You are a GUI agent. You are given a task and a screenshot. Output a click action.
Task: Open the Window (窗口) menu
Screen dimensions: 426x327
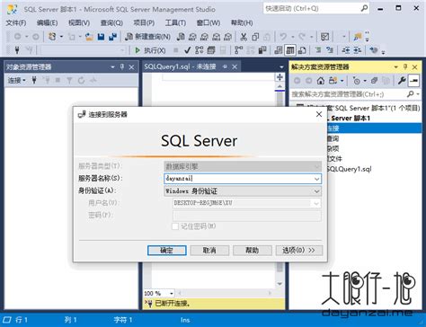coord(209,22)
